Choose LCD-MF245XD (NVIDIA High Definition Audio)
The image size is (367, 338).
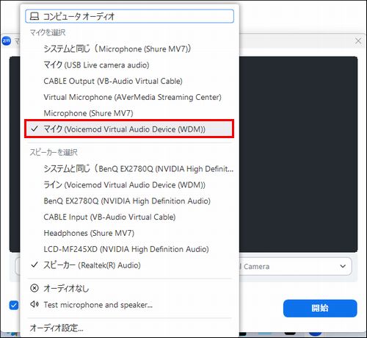pyautogui.click(x=129, y=249)
